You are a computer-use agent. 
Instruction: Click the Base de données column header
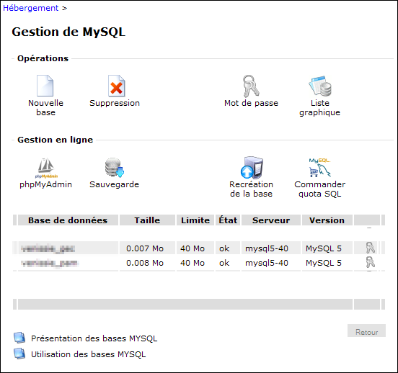[x=68, y=220]
